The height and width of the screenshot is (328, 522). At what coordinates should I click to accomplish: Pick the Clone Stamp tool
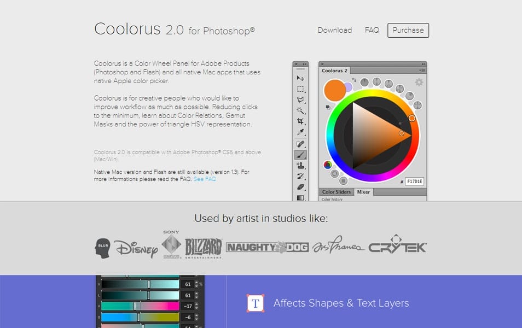coord(300,166)
